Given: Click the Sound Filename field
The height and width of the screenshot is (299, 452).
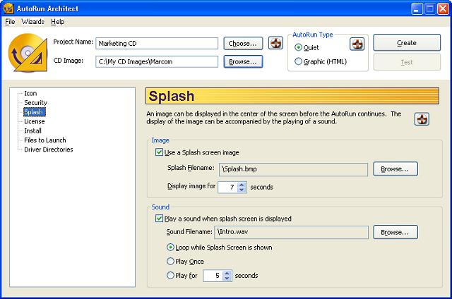Looking at the screenshot, I should 291,232.
